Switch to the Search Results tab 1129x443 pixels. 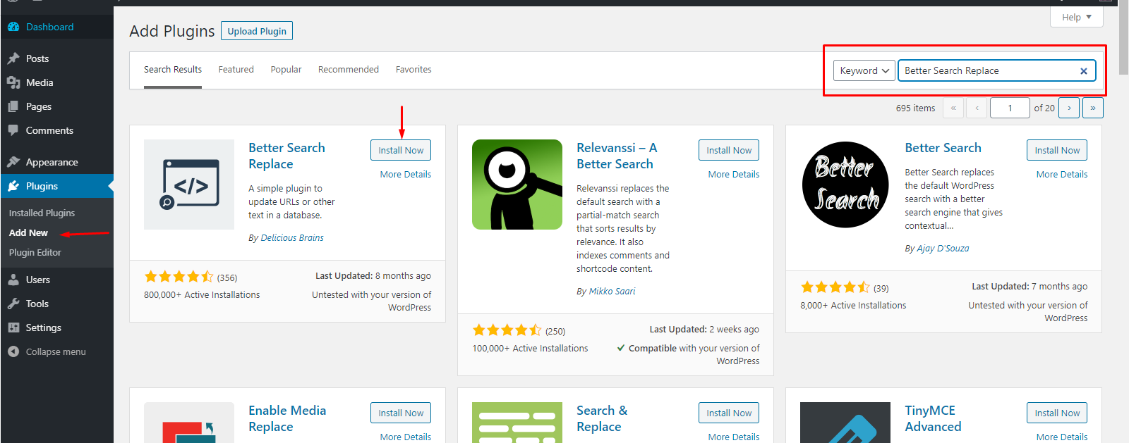click(173, 70)
